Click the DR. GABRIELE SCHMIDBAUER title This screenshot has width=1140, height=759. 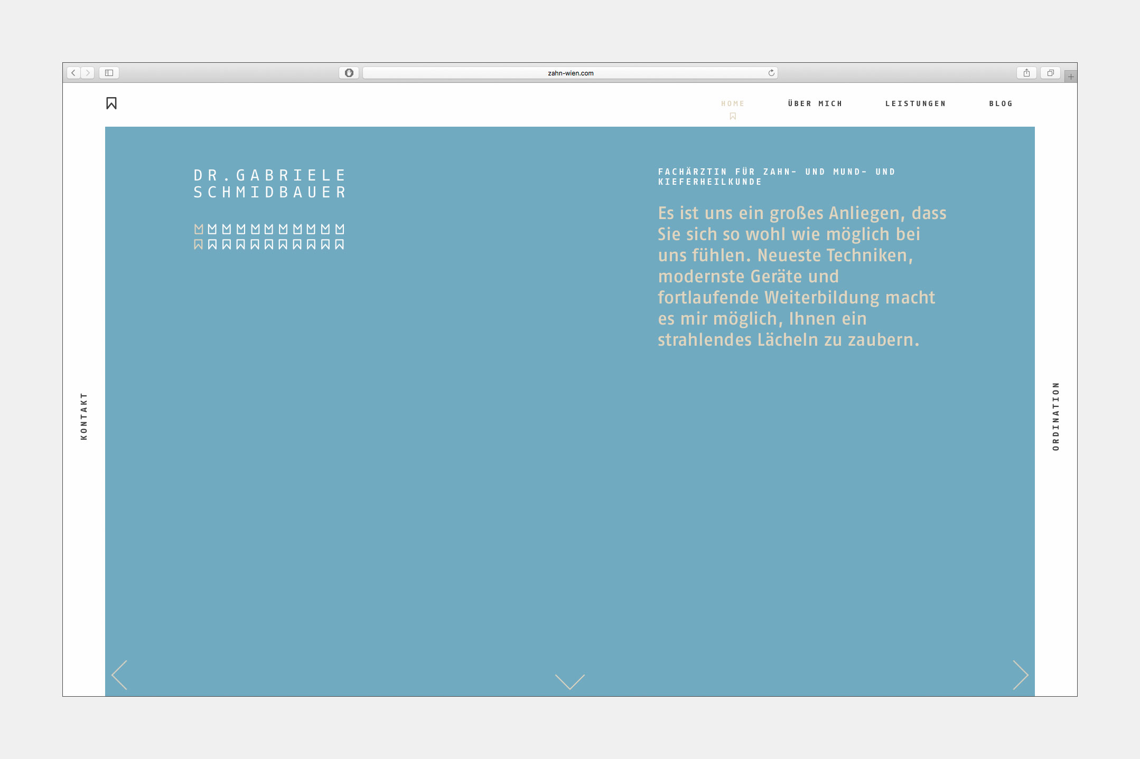click(x=269, y=184)
